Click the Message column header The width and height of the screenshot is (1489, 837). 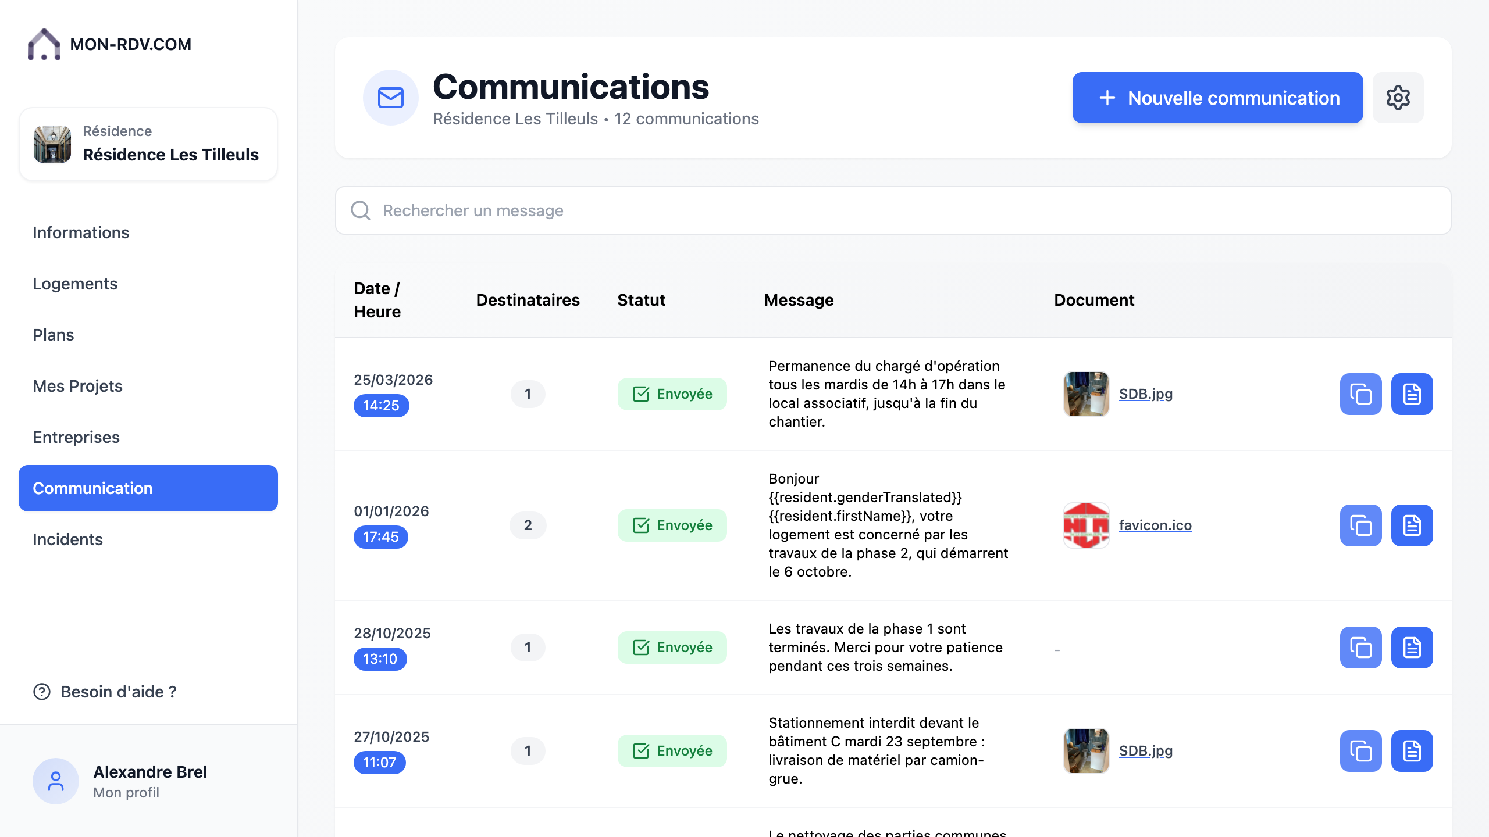pos(799,300)
